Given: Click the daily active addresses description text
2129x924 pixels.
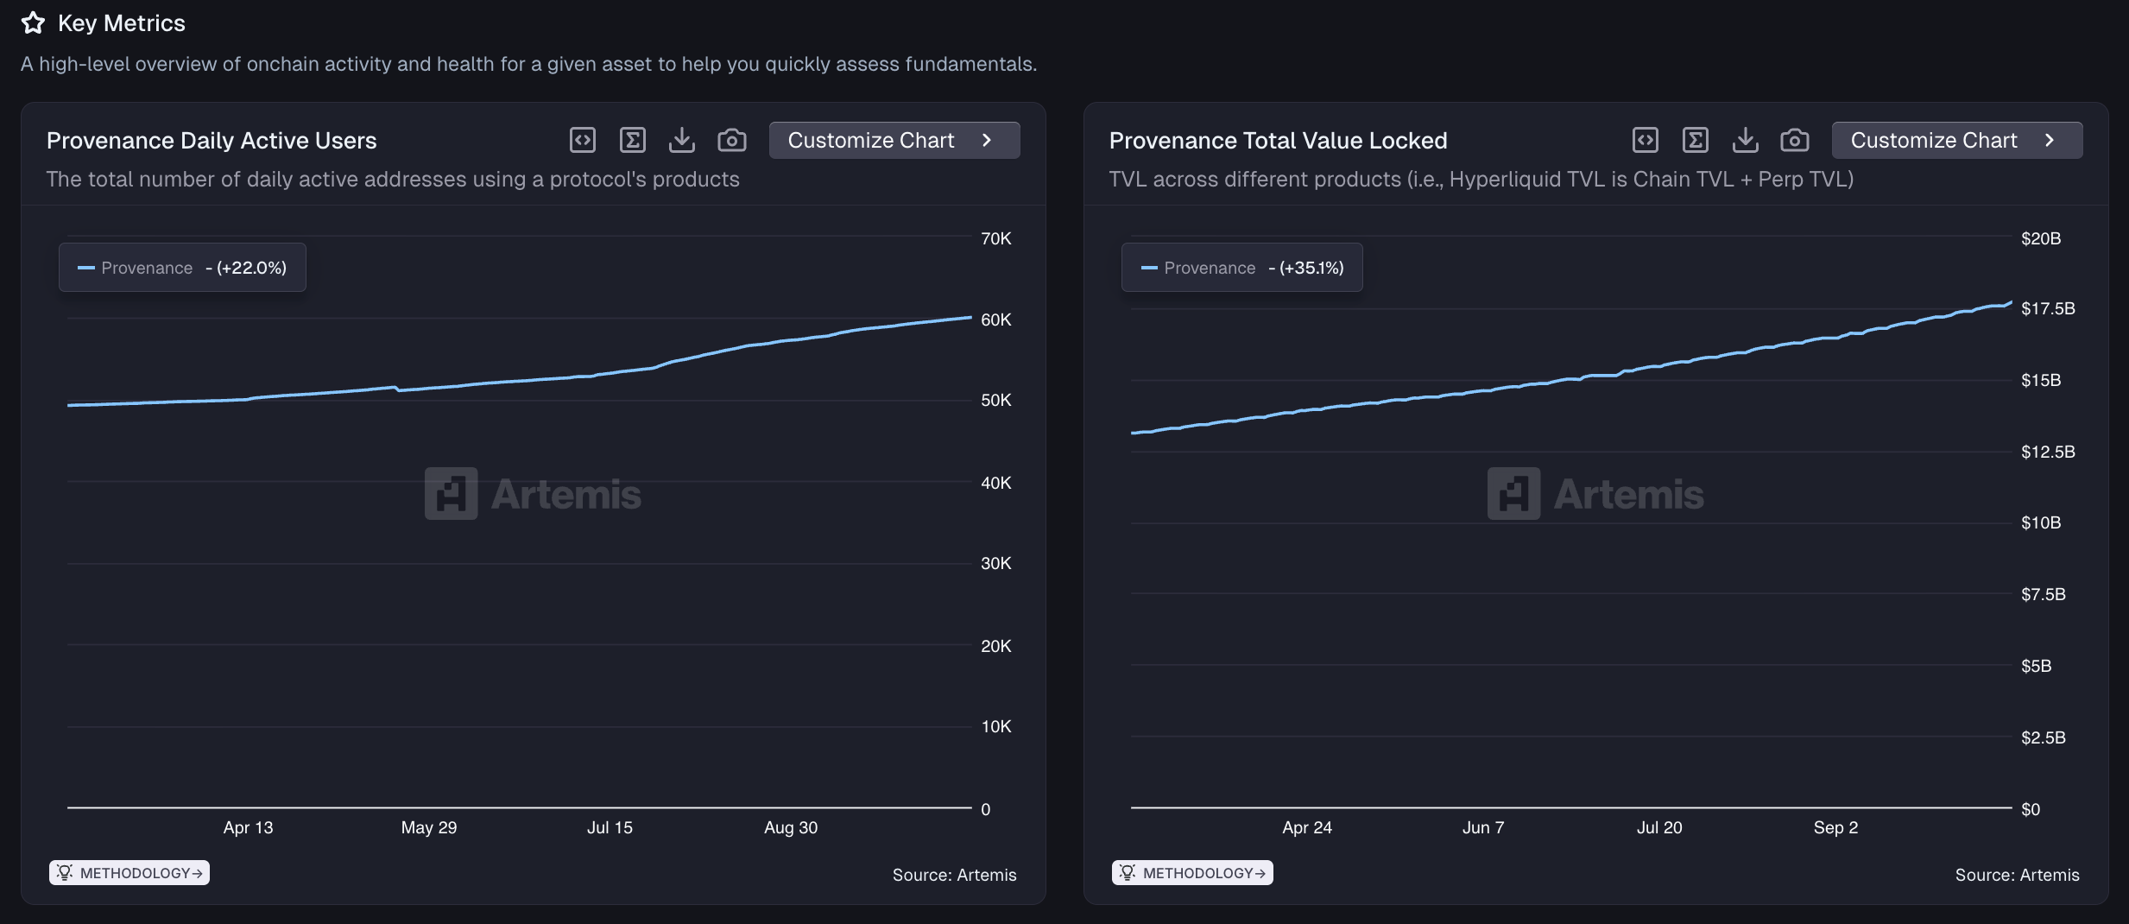Looking at the screenshot, I should [x=393, y=179].
